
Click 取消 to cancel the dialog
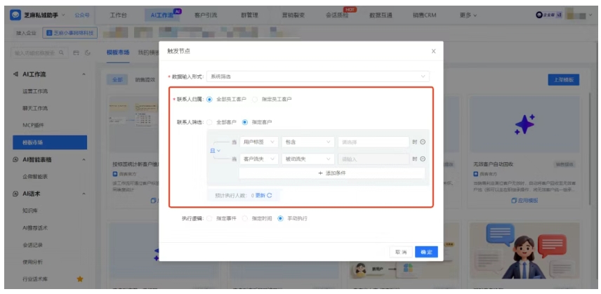(x=401, y=252)
